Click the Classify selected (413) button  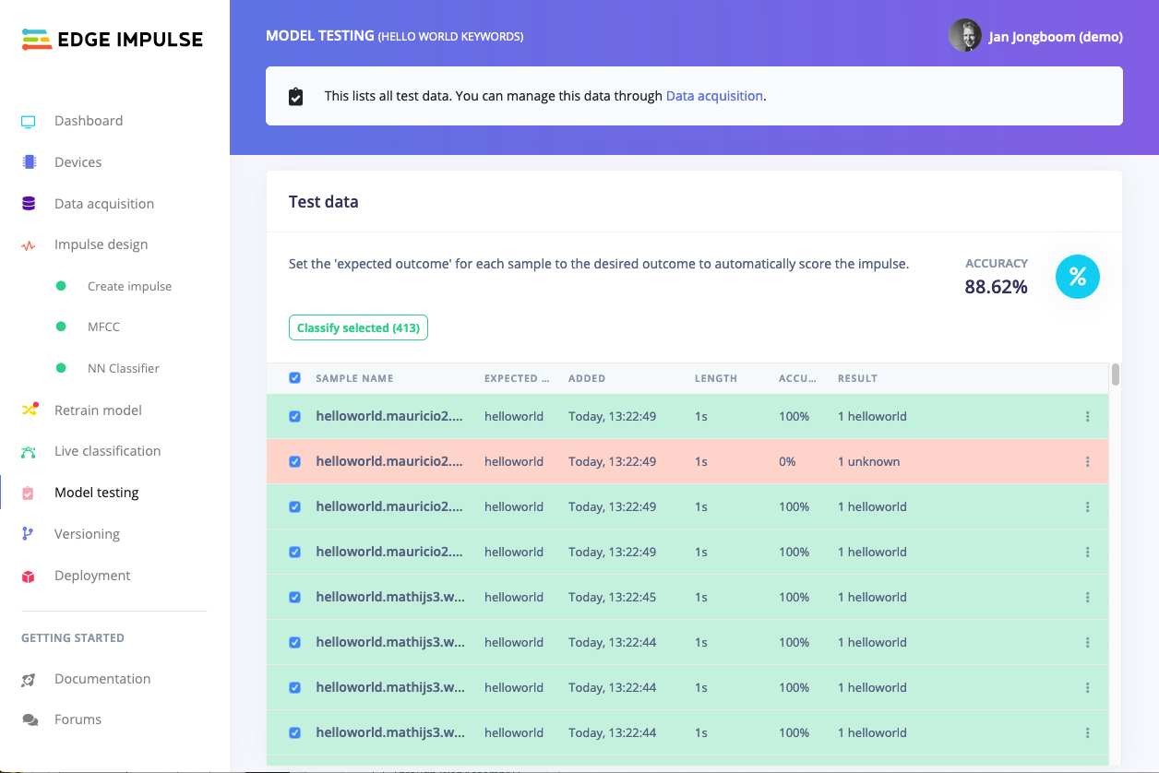pyautogui.click(x=358, y=327)
